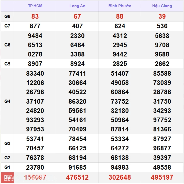Click Hậu Giang special prize 495197
This screenshot has width=184, height=184.
pyautogui.click(x=162, y=177)
